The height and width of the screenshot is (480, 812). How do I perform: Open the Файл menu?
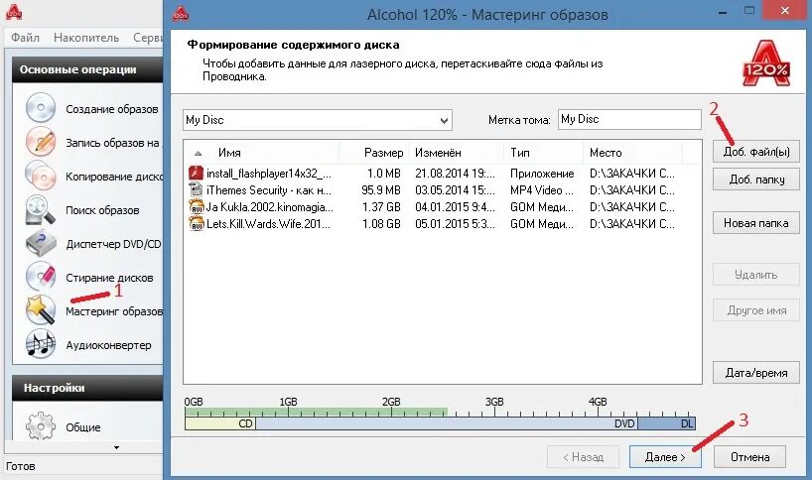coord(26,38)
